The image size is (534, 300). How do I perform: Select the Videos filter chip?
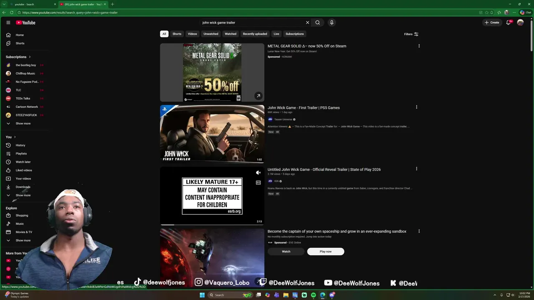coord(192,34)
